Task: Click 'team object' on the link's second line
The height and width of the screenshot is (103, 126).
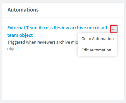Action: [20, 35]
